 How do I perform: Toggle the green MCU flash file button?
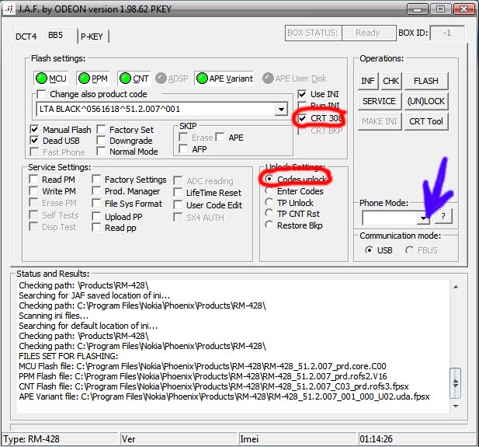50,79
